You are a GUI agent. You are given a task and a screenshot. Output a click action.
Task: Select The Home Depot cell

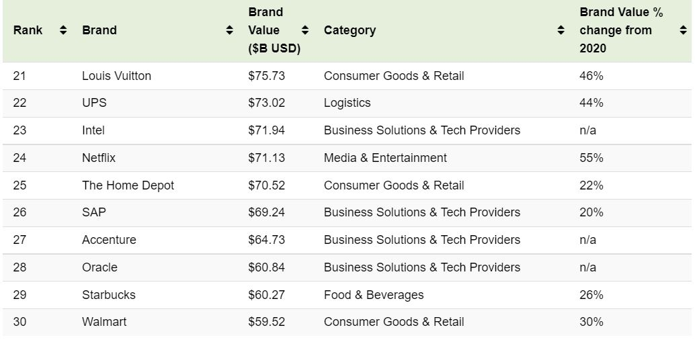128,185
